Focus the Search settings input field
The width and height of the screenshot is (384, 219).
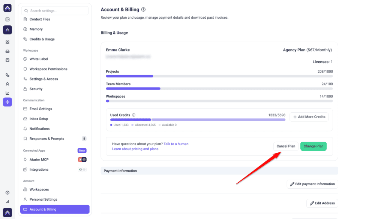pos(55,11)
